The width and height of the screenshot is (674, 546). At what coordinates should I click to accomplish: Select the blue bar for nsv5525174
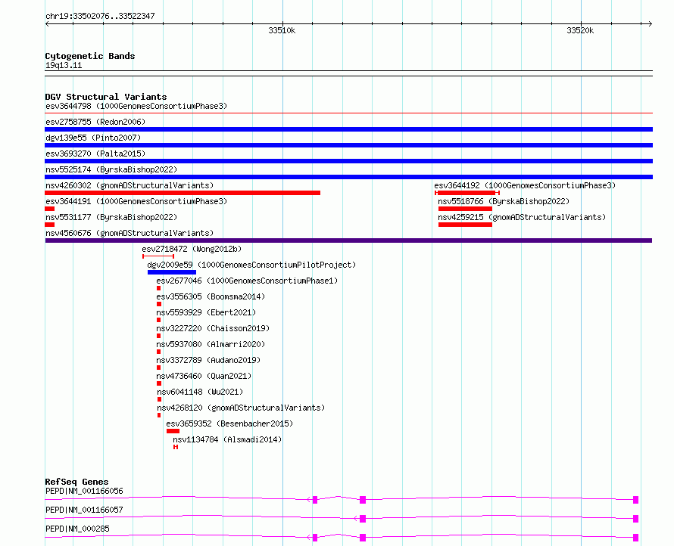click(x=348, y=177)
